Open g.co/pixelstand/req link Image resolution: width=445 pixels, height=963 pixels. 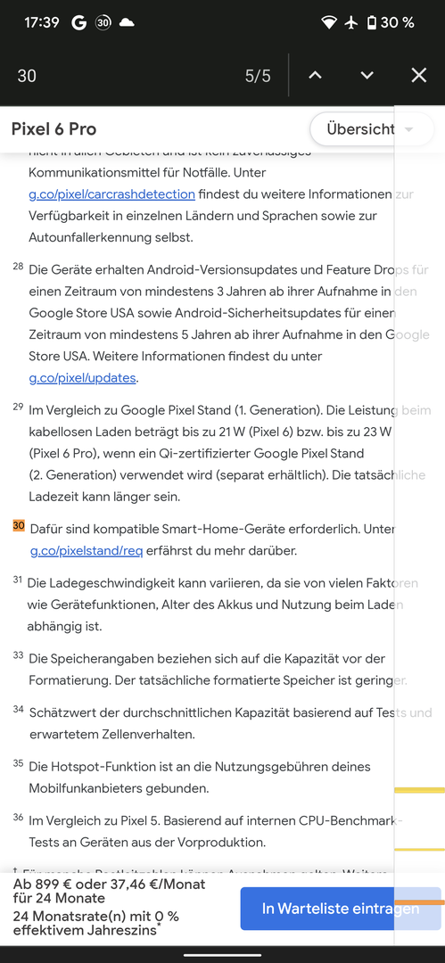[x=87, y=551]
